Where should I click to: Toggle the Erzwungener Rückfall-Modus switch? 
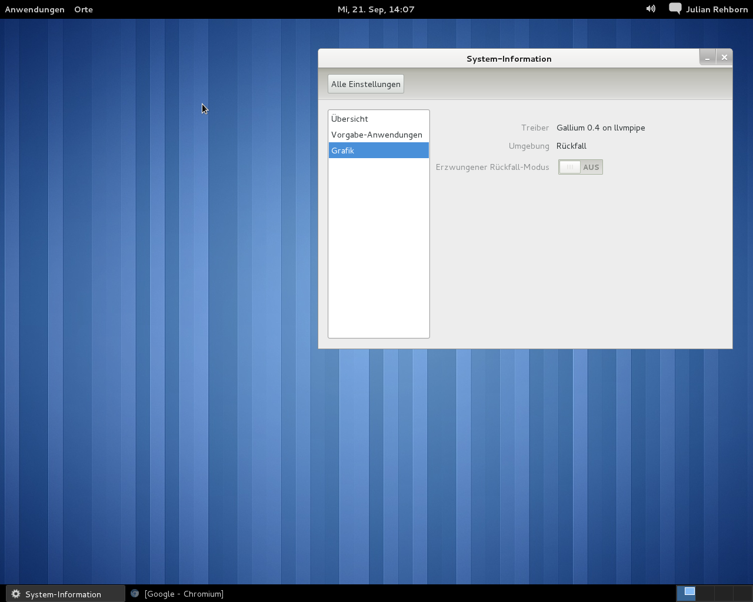click(581, 167)
